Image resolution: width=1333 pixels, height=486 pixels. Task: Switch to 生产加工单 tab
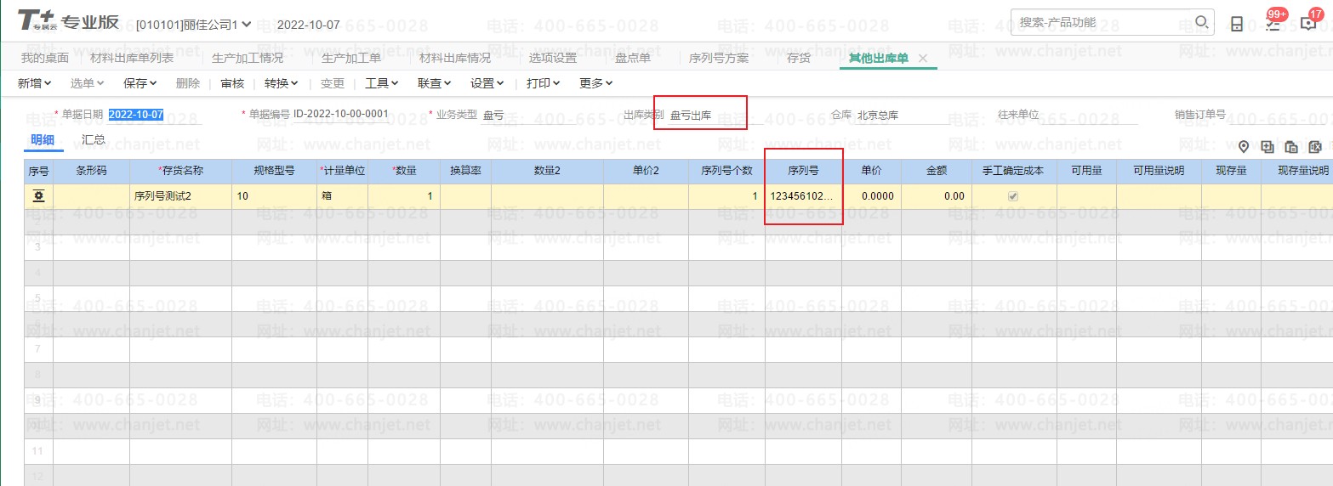coord(351,58)
